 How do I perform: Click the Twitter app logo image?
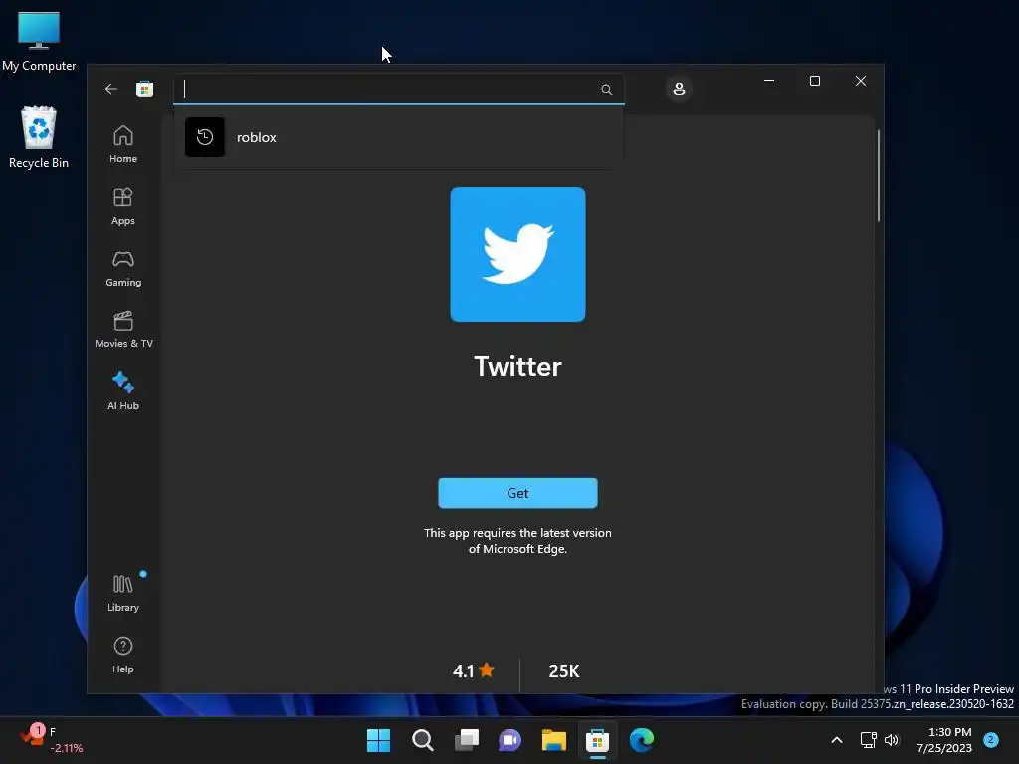coord(517,255)
